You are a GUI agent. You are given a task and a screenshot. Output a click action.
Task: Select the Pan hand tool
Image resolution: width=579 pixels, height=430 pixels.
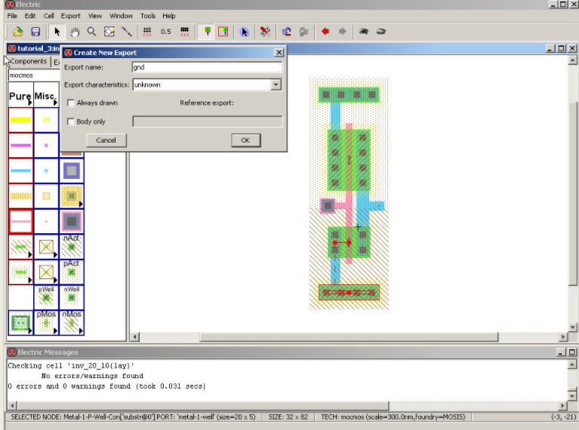coord(74,32)
